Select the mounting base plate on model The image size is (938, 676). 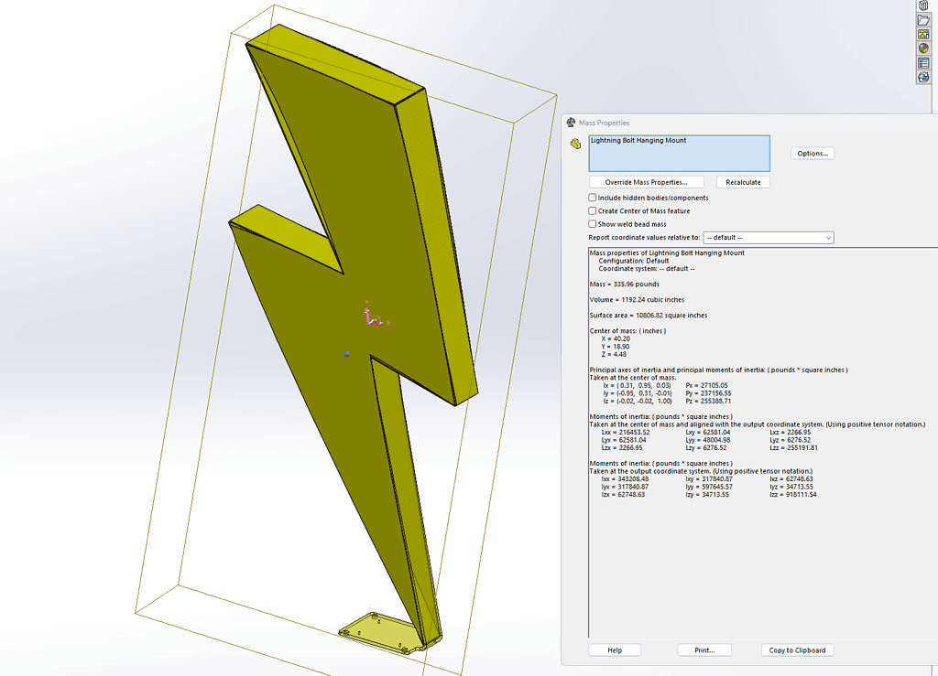pyautogui.click(x=377, y=629)
